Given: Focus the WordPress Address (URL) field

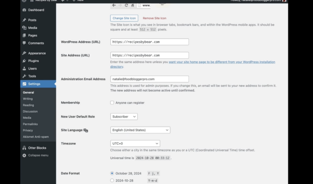Looking at the screenshot, I should click(x=150, y=42).
